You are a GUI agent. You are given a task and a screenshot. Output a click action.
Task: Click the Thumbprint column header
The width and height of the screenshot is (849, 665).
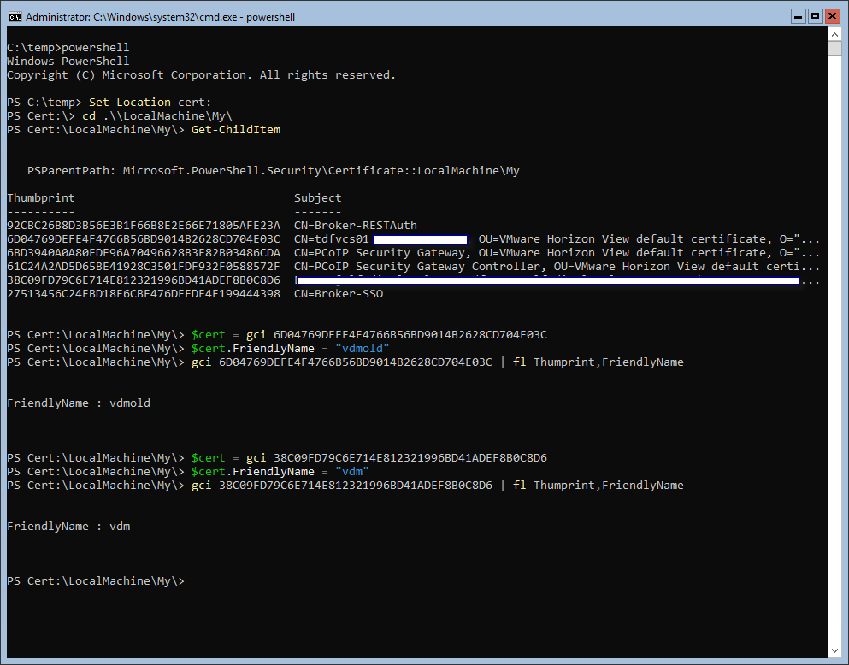point(41,198)
